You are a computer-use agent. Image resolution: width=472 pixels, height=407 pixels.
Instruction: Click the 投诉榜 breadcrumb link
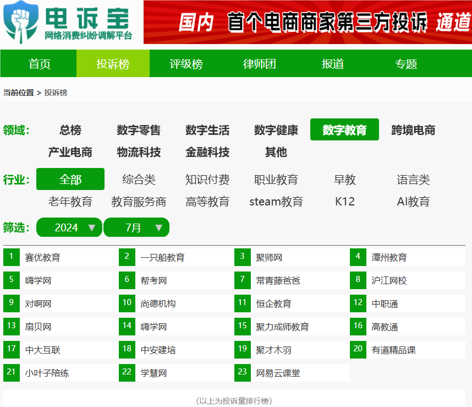pyautogui.click(x=56, y=93)
